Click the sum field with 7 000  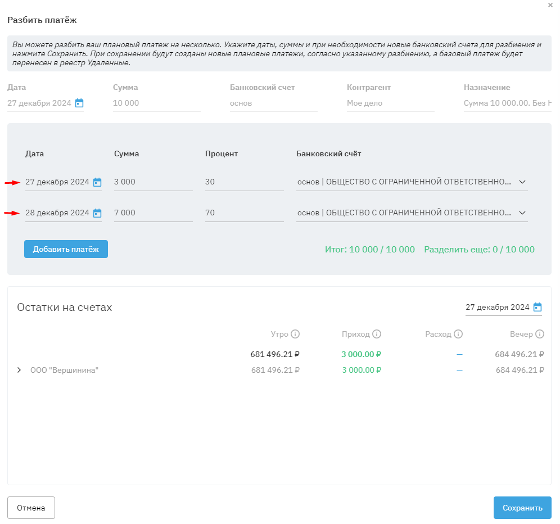(153, 213)
